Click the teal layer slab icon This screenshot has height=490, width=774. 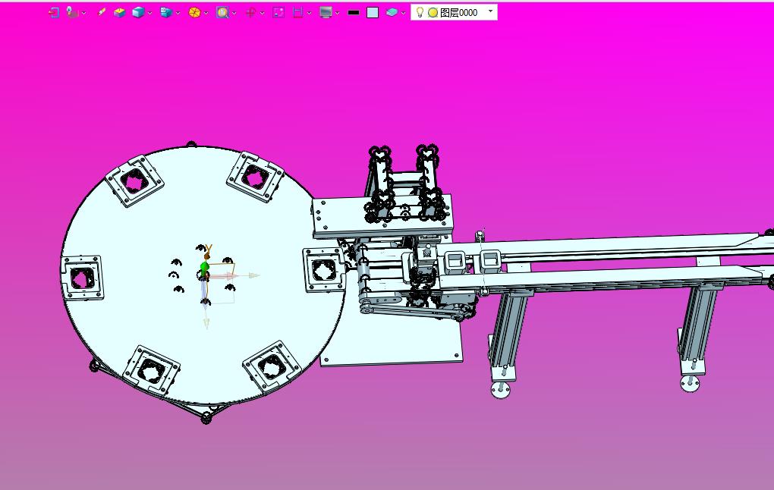[392, 12]
